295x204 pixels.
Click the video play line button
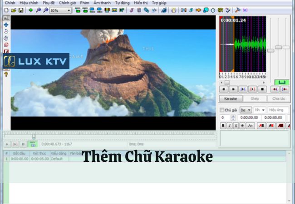tap(15, 144)
